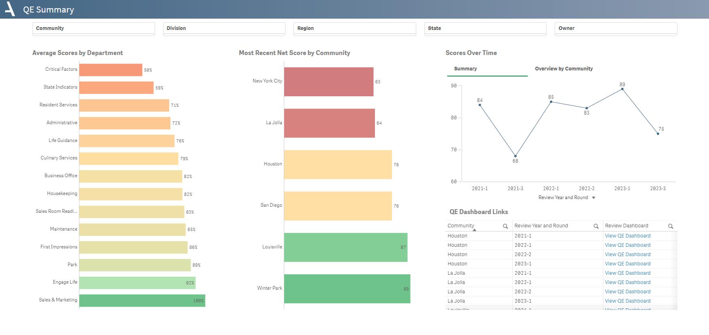This screenshot has width=709, height=335.
Task: Open View QE Dashboard for La Jolla 2022-2
Action: [x=628, y=292]
